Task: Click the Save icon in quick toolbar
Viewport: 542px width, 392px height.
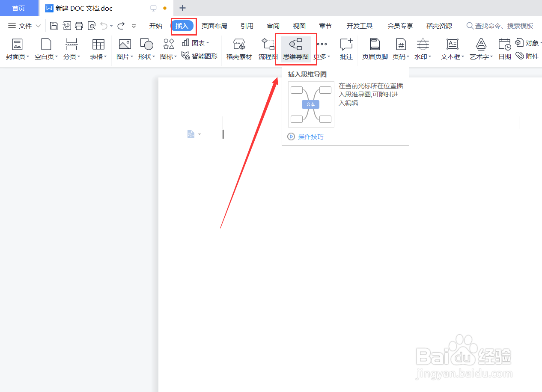Action: pyautogui.click(x=54, y=26)
